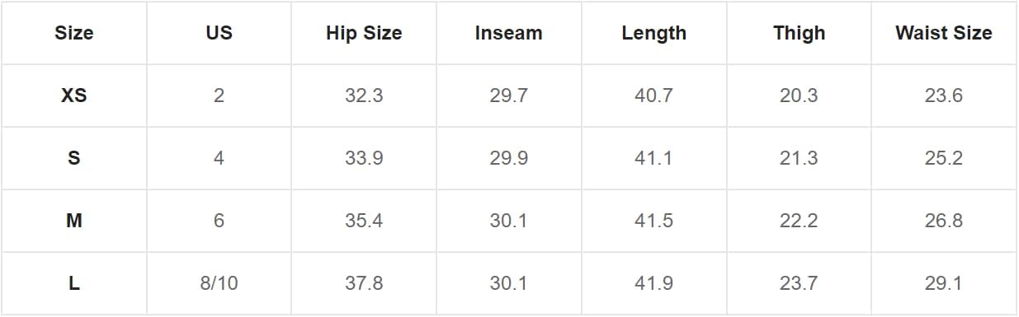Select the XS size row label

point(74,96)
